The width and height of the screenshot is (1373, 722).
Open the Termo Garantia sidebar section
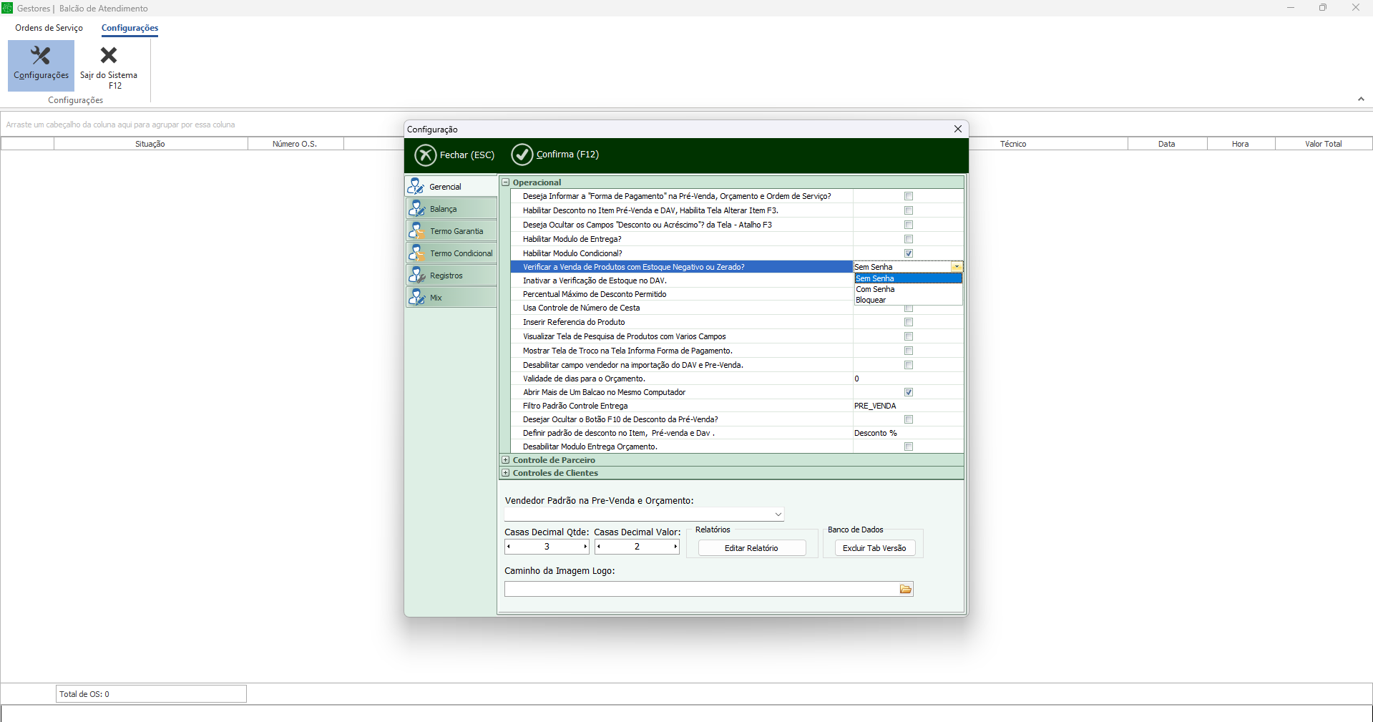451,231
